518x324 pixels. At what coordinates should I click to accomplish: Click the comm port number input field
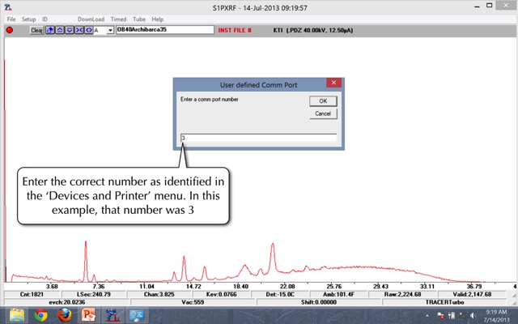point(257,138)
